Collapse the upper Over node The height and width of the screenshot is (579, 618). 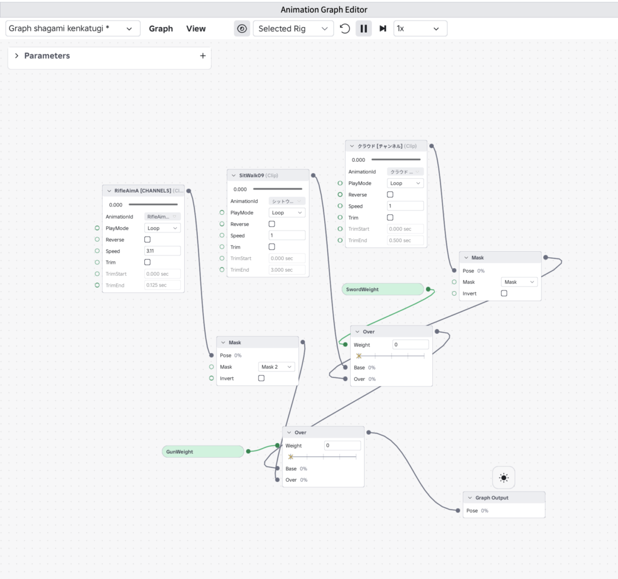(357, 331)
